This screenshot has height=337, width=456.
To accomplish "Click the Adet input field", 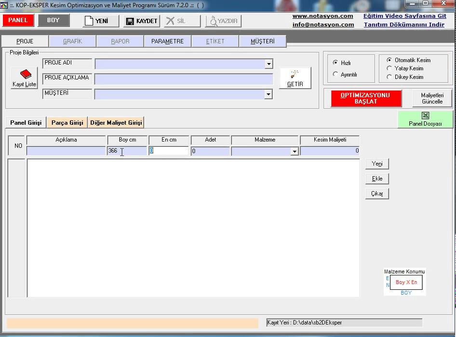I will [210, 151].
